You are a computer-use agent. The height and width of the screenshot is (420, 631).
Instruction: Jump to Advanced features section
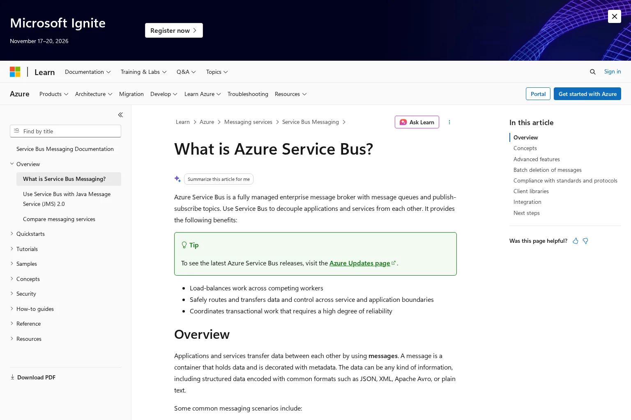pyautogui.click(x=537, y=159)
